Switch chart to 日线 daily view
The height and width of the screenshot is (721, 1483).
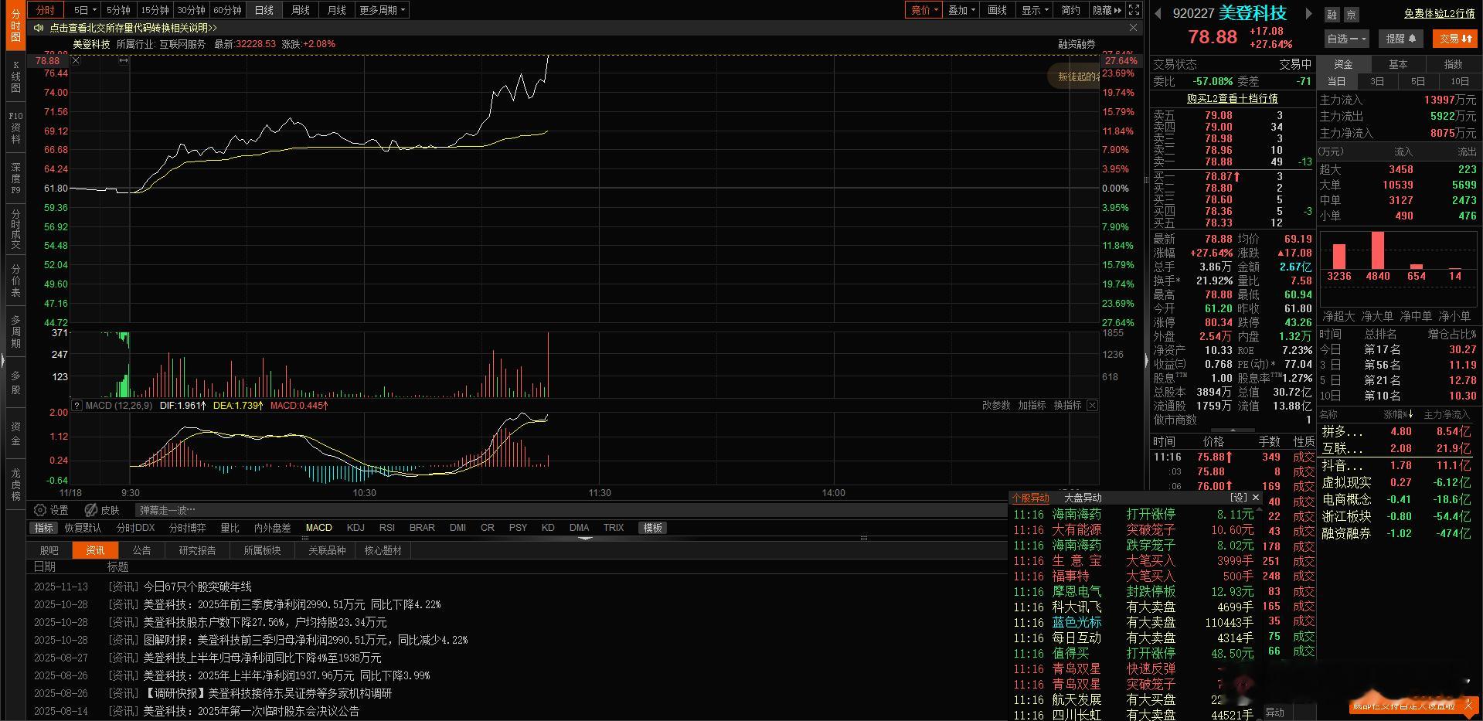tap(264, 10)
